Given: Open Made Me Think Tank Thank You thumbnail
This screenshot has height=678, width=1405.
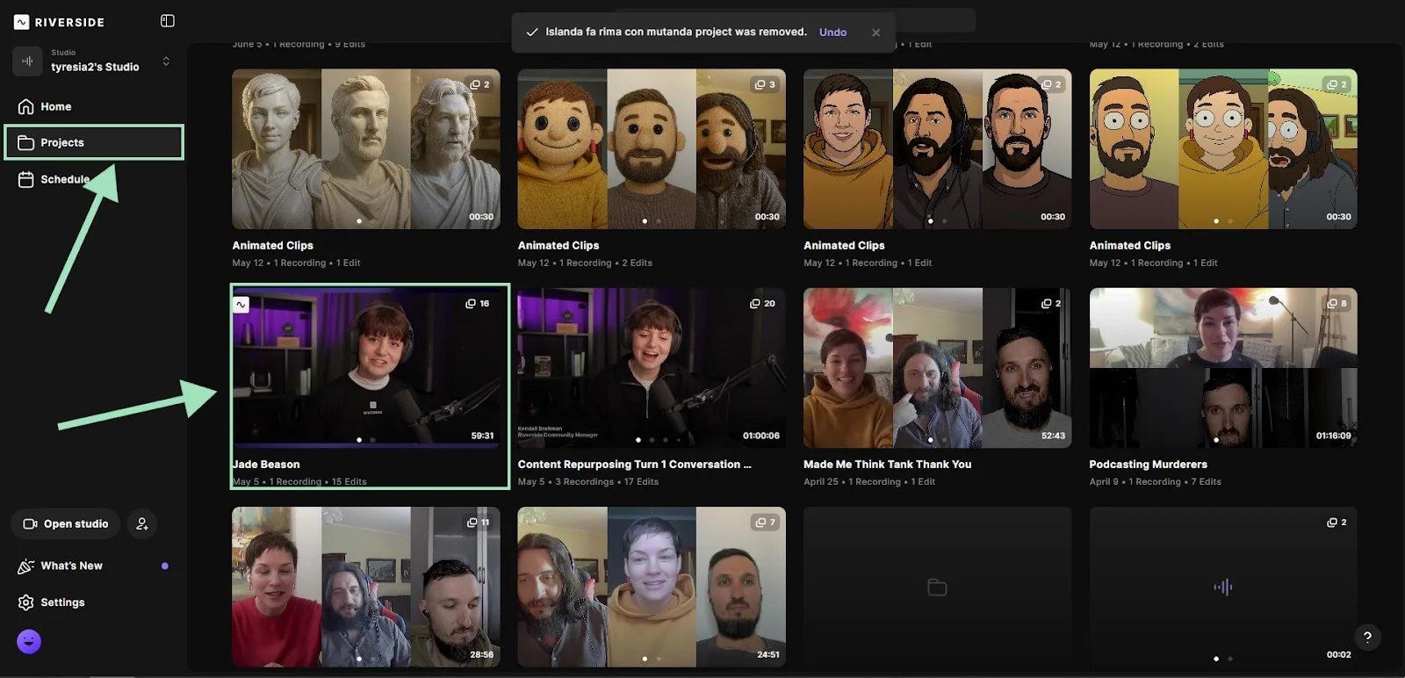Looking at the screenshot, I should point(937,368).
